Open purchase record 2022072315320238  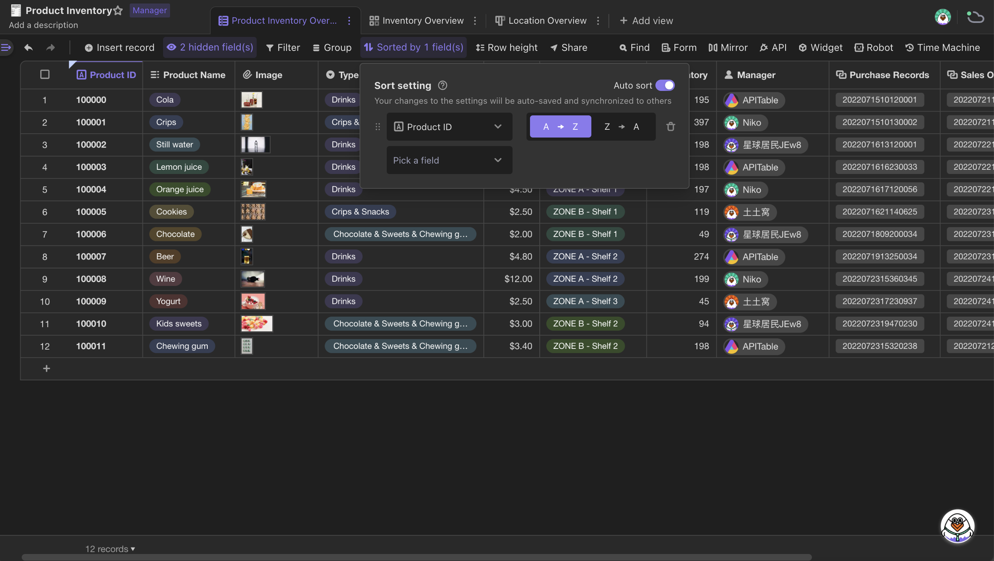tap(879, 346)
